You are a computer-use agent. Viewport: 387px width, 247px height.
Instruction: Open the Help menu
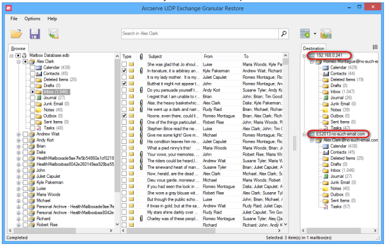pyautogui.click(x=52, y=18)
